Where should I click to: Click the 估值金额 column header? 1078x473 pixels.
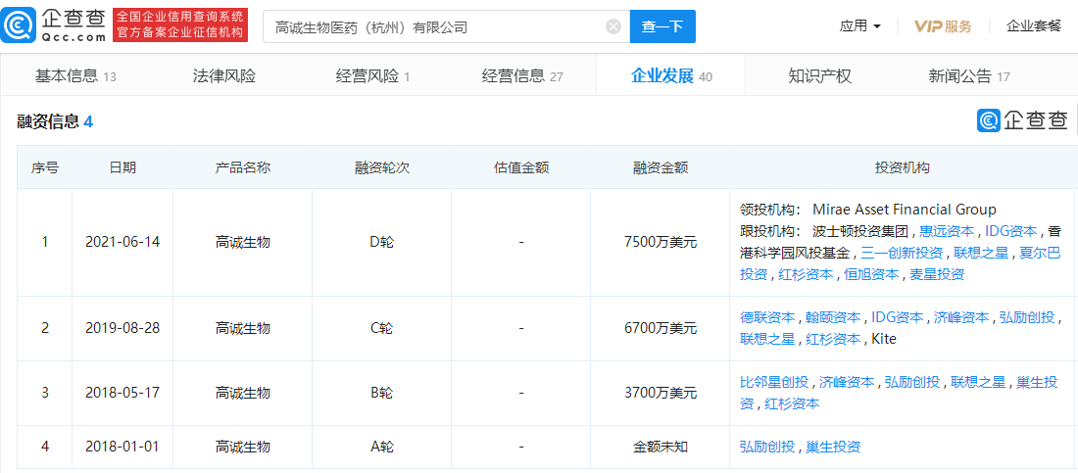click(x=521, y=167)
